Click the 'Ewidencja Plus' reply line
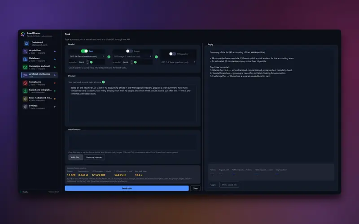This screenshot has width=359, height=224. coord(240,76)
